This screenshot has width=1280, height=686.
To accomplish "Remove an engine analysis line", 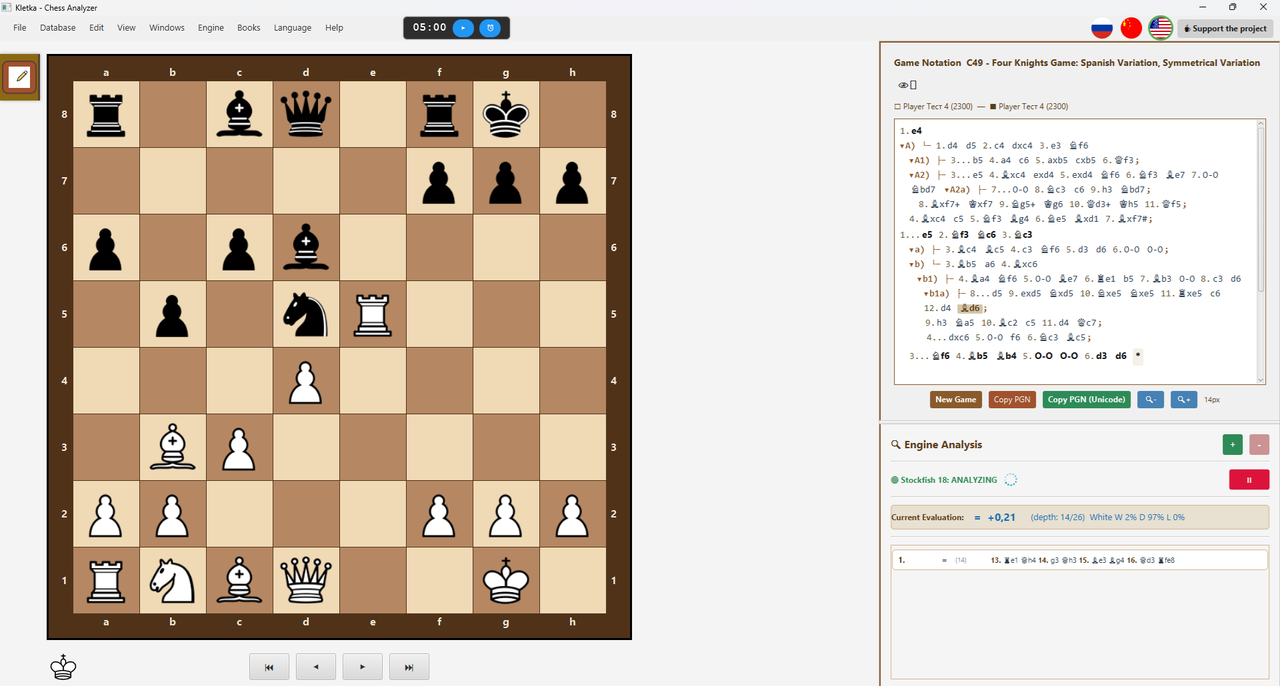I will pos(1259,444).
